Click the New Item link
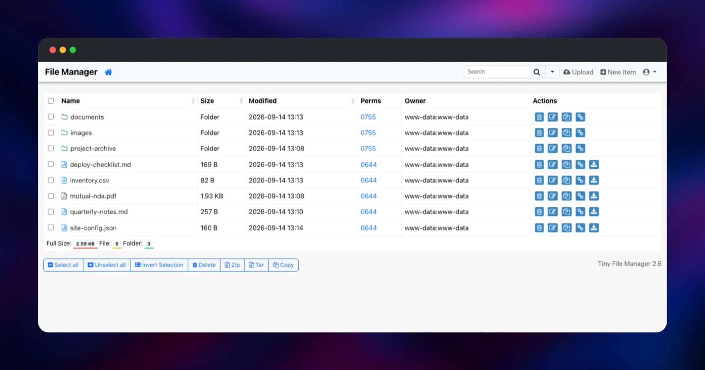This screenshot has width=705, height=370. coord(618,72)
